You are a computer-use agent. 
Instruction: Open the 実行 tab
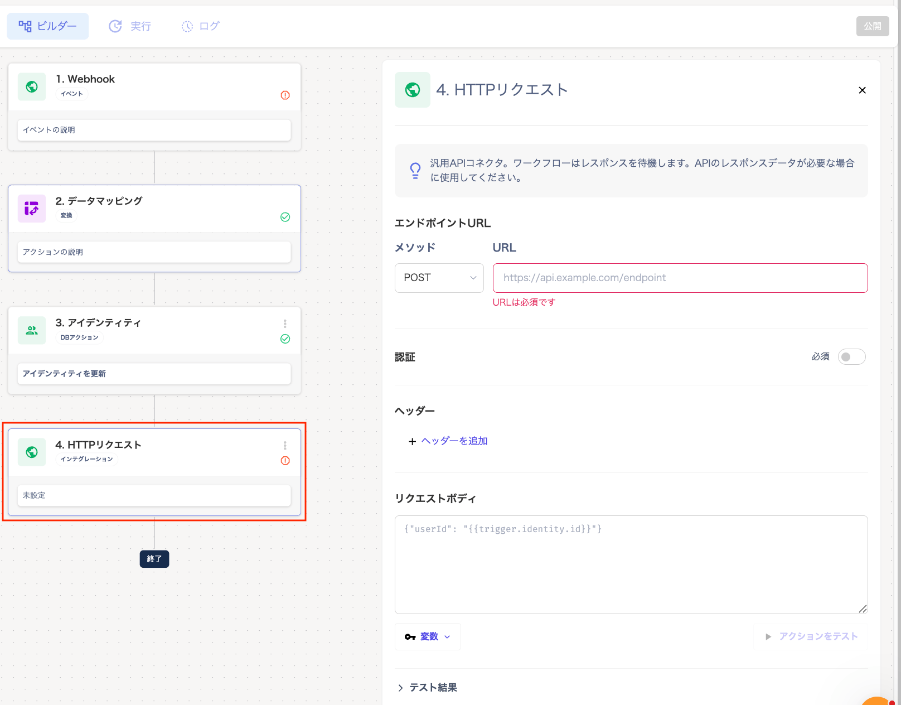pyautogui.click(x=130, y=26)
